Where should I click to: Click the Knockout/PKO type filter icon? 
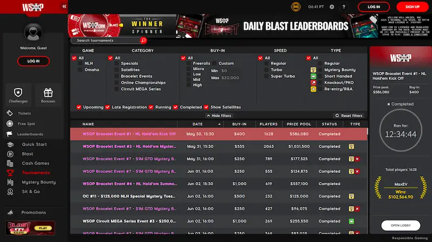313,83
